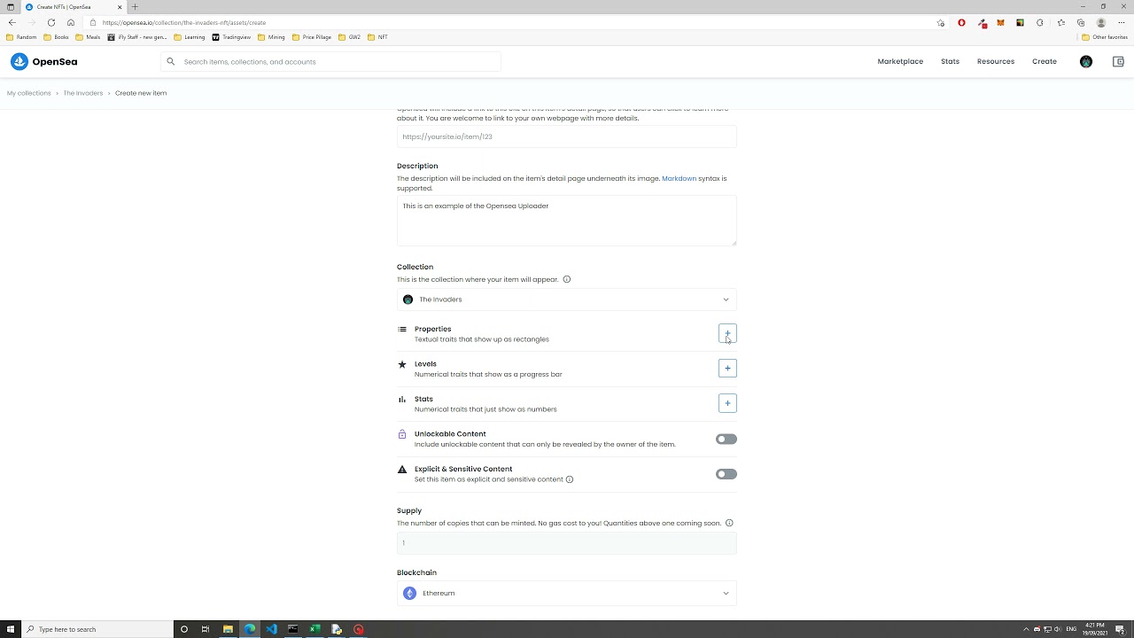Screen dimensions: 1134x638
Task: Add a property with the Properties plus button
Action: 727,333
